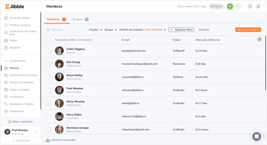Click email paul@getairmail.com

(x=133, y=51)
